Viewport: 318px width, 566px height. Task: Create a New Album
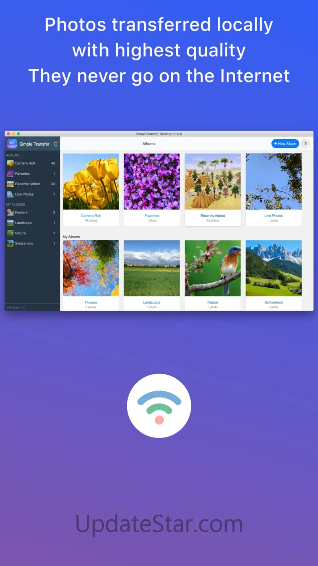(285, 144)
